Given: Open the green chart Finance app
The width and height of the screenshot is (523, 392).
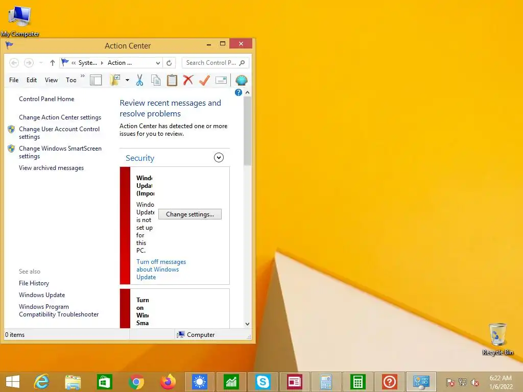Looking at the screenshot, I should point(231,382).
